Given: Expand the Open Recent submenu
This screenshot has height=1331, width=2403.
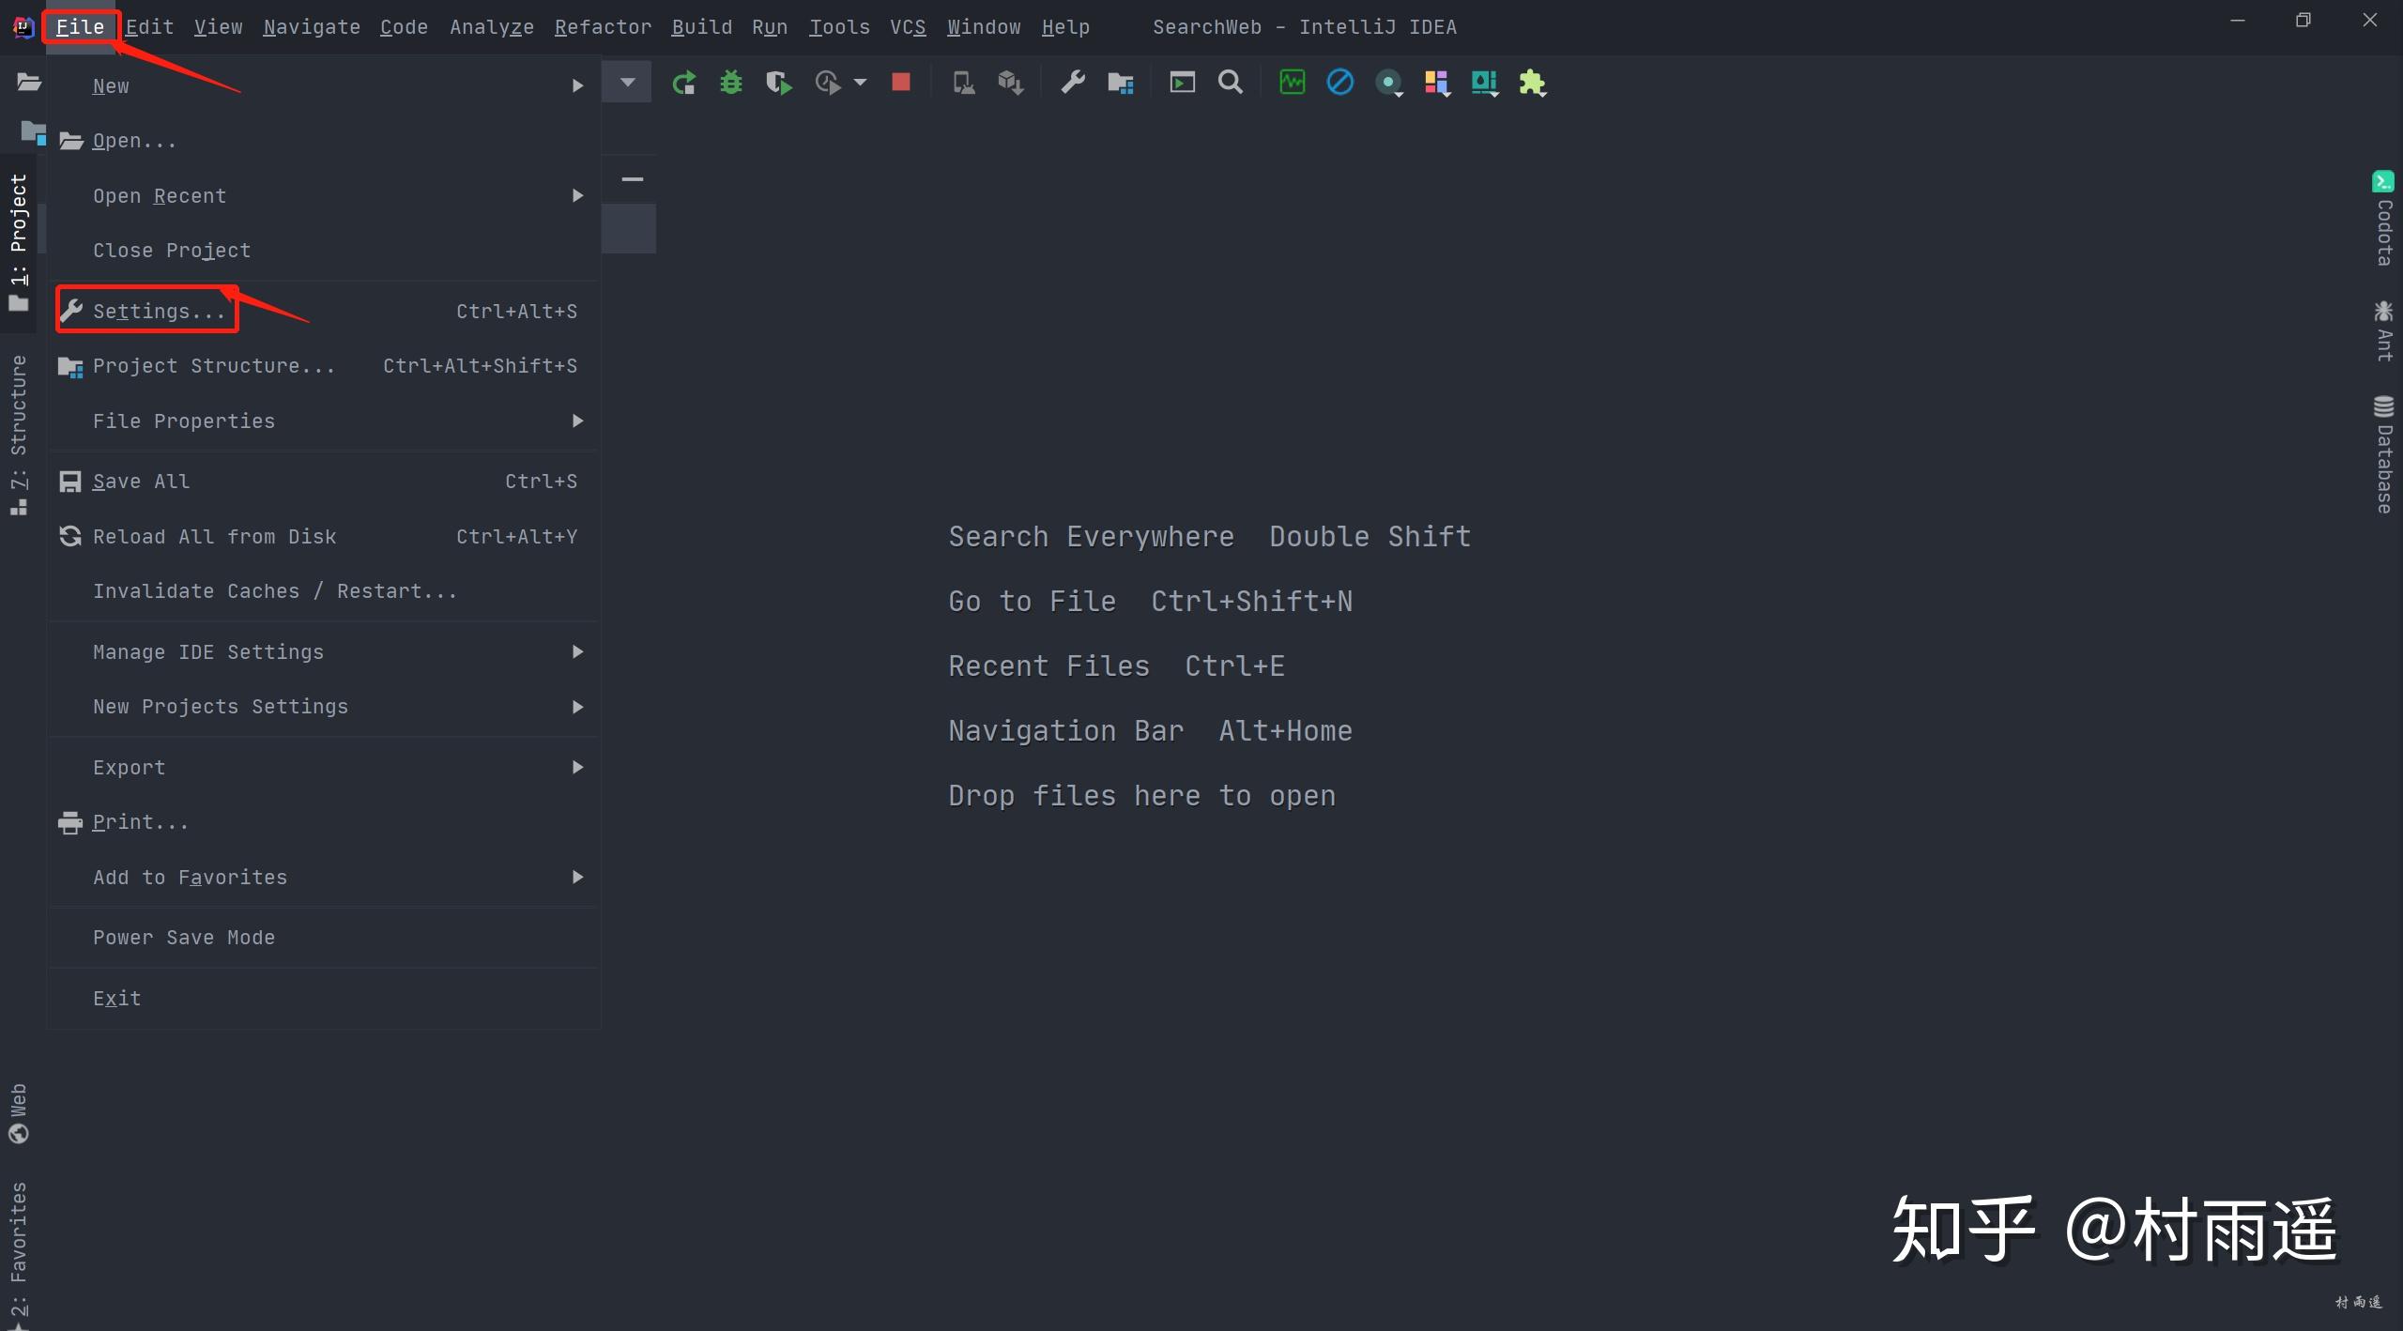Looking at the screenshot, I should pyautogui.click(x=160, y=195).
